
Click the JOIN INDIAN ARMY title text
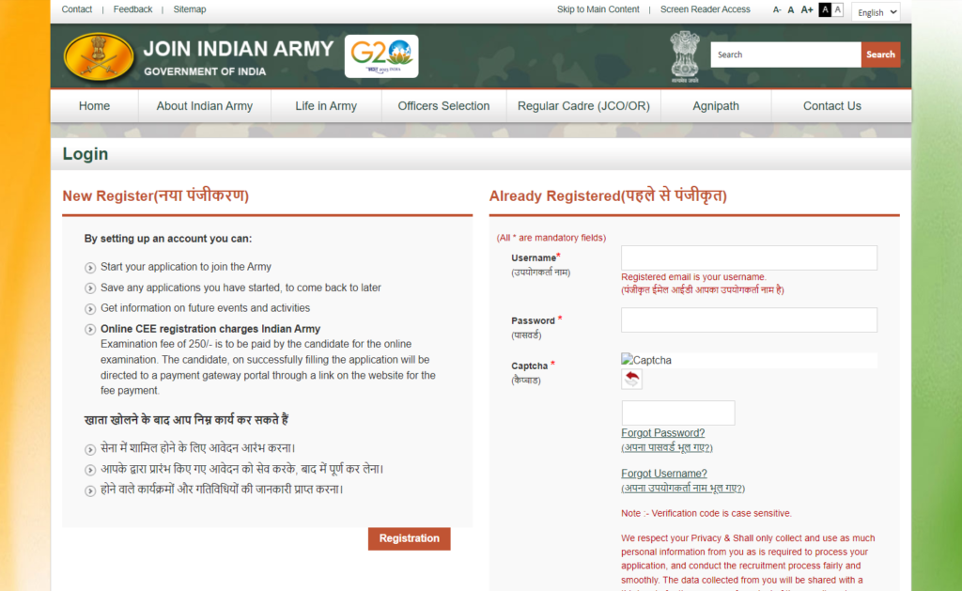(x=238, y=49)
